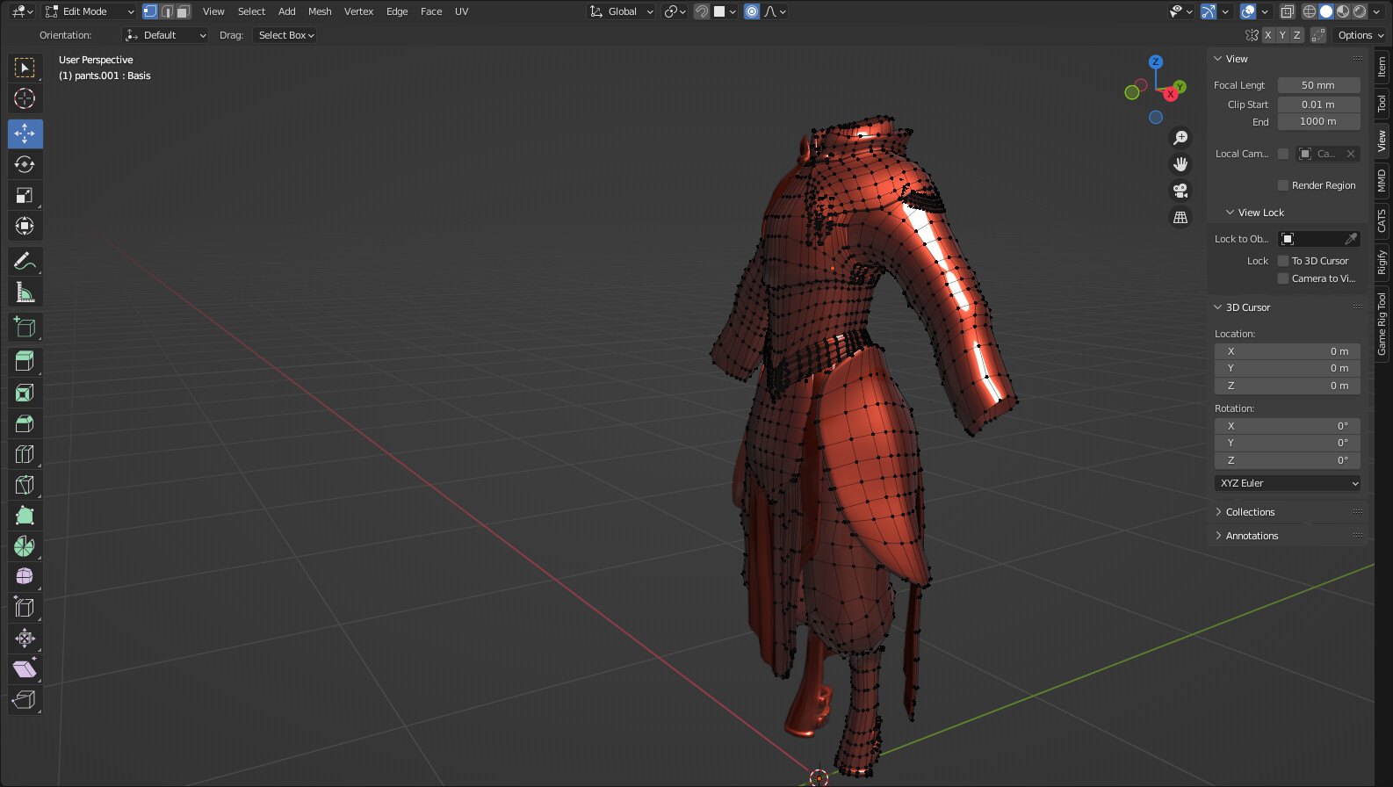Viewport: 1393px width, 787px height.
Task: Toggle X mirror axis button
Action: (1267, 35)
